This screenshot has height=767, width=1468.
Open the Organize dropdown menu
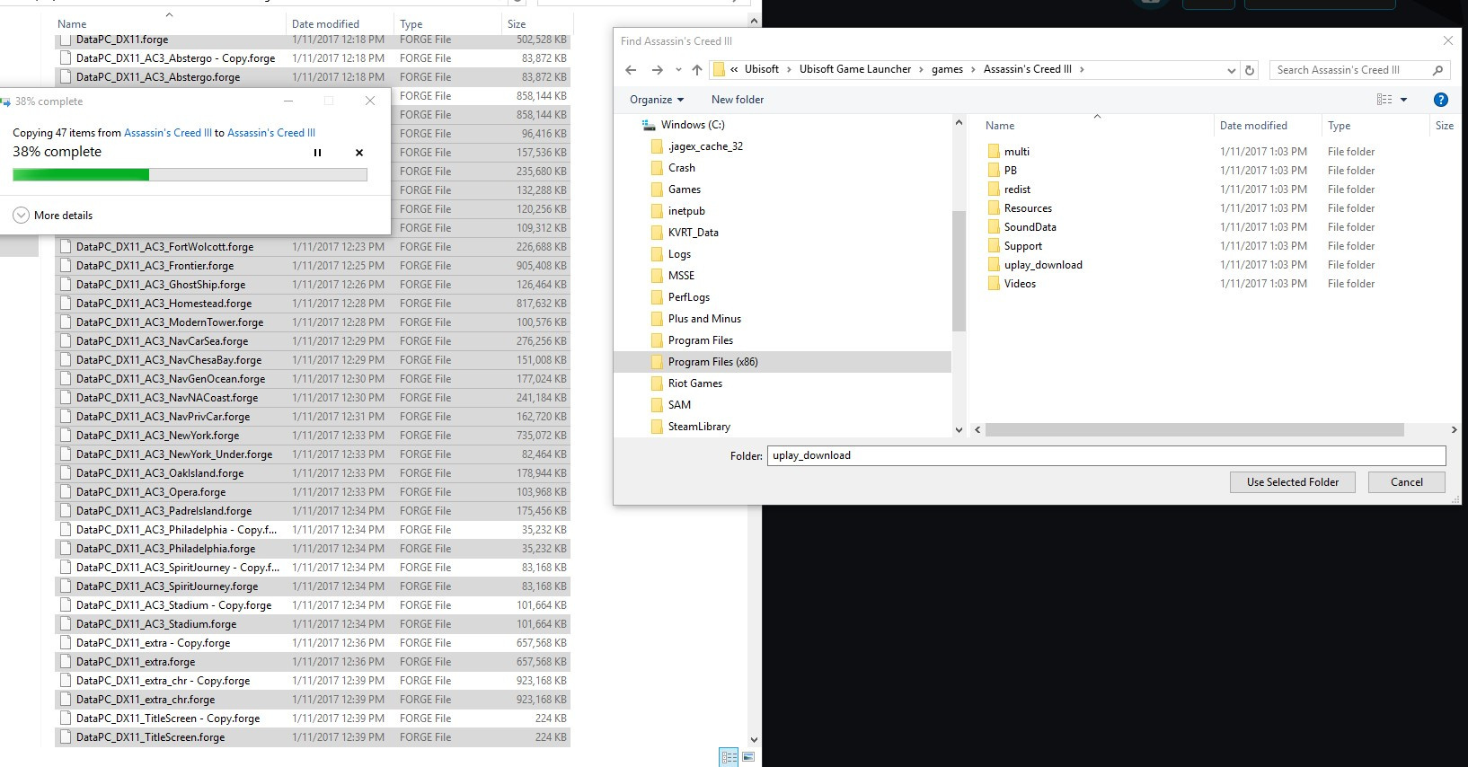pos(657,100)
